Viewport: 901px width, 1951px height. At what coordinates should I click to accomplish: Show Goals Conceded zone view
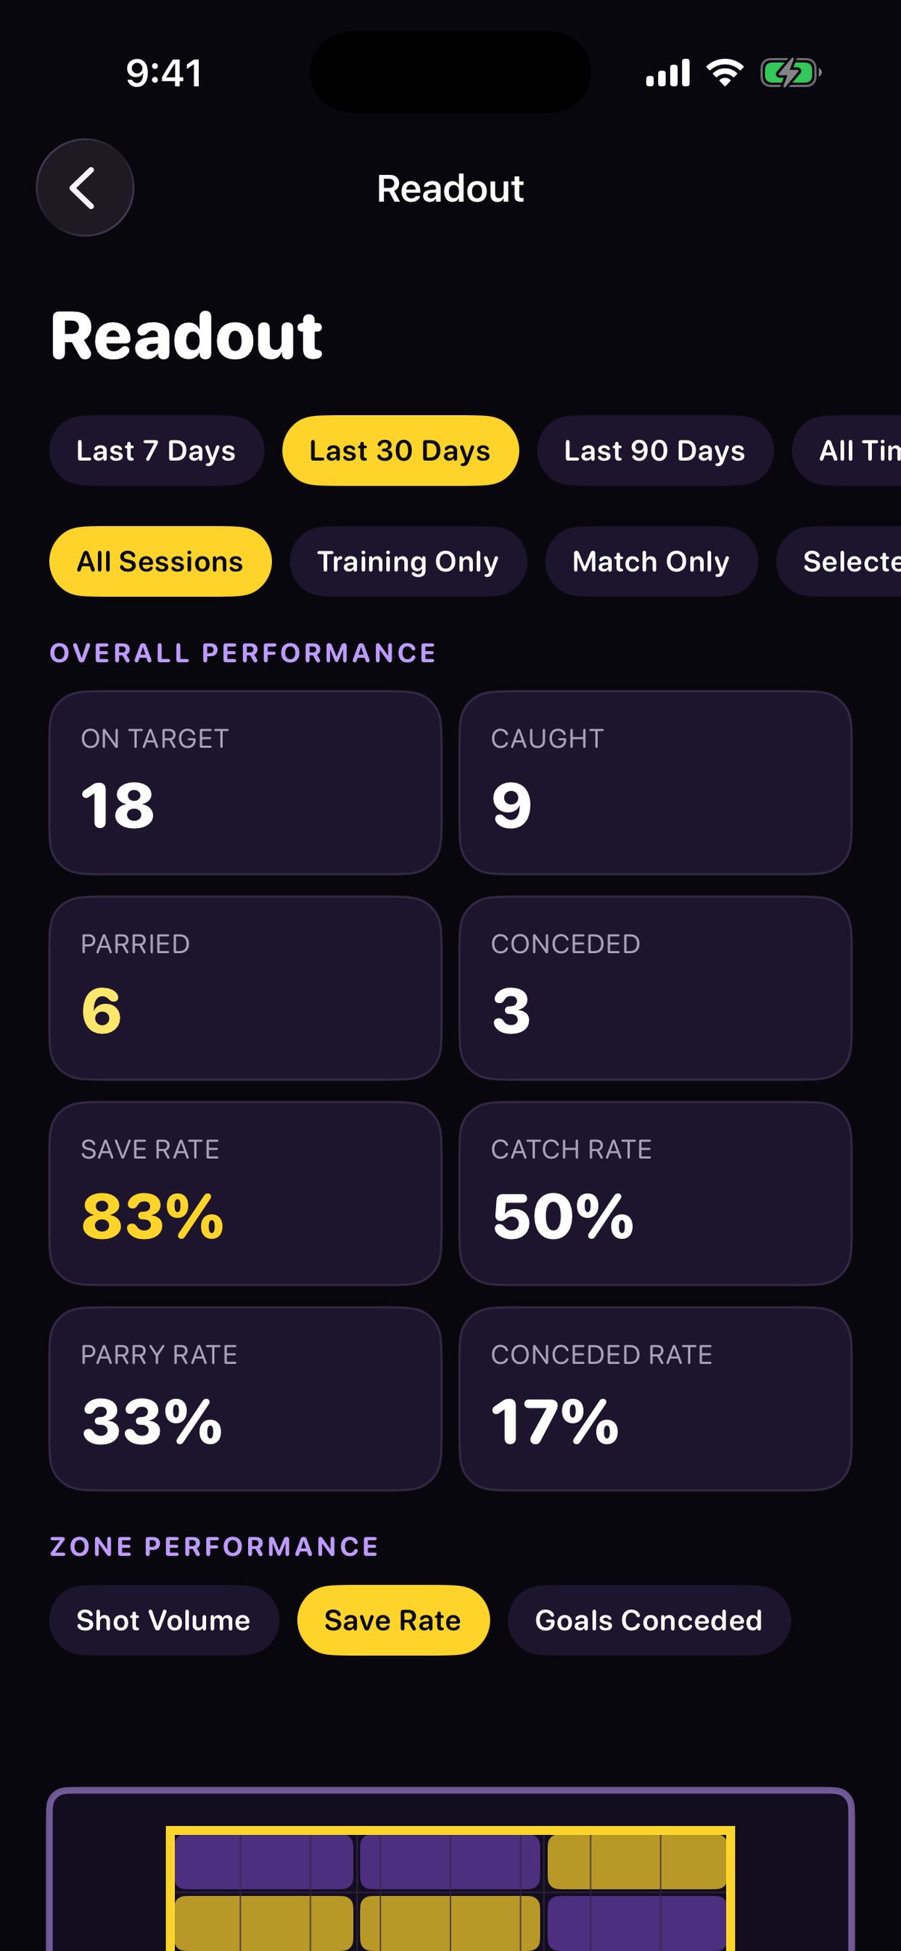pos(649,1620)
